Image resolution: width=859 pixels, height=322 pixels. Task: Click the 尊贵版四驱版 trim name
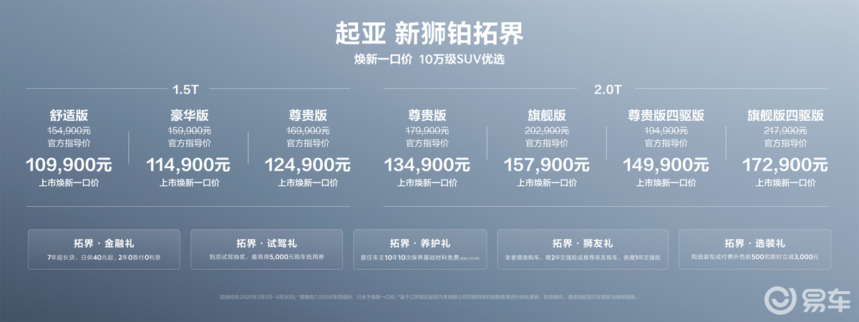[666, 115]
